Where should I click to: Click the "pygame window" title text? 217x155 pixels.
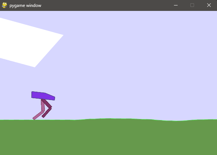25,5
